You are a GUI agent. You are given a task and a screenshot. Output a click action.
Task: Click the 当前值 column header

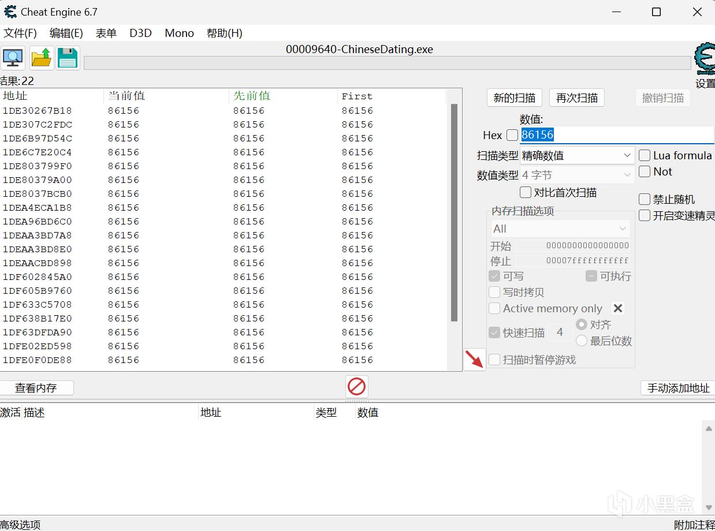coord(166,96)
